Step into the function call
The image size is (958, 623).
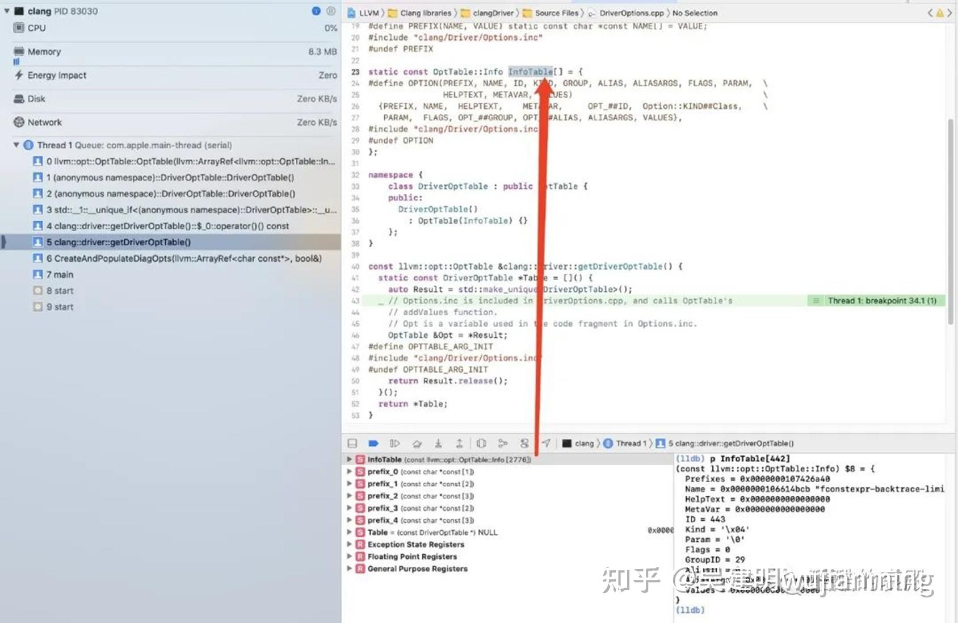[x=438, y=444]
